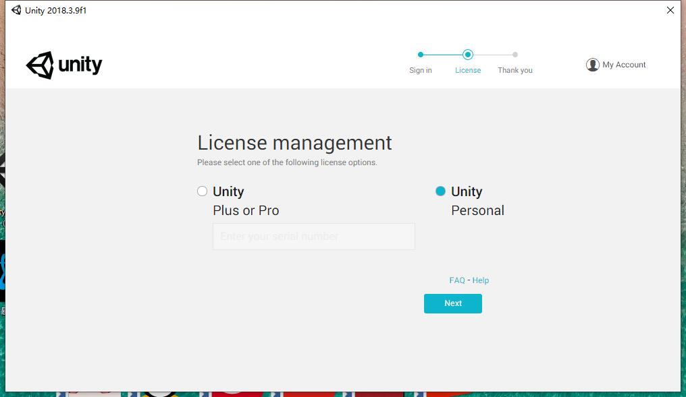Click the 'Personal' label text
Screen dimensions: 686x397
point(478,210)
